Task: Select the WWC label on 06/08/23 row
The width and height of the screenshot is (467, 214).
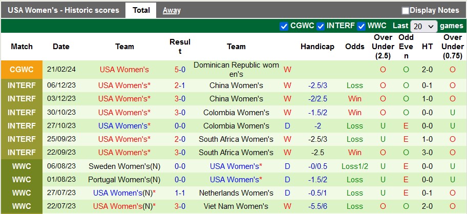Action: point(22,166)
